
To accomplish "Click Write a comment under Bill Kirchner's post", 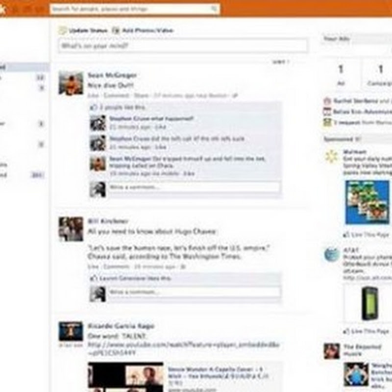I will pos(194,292).
